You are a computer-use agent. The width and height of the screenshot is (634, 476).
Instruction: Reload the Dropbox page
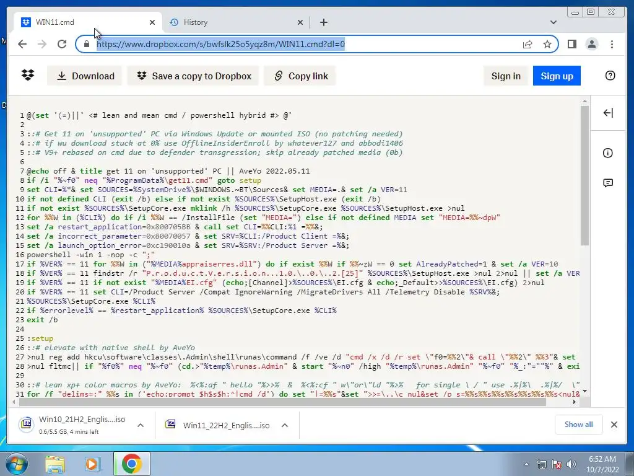point(62,44)
